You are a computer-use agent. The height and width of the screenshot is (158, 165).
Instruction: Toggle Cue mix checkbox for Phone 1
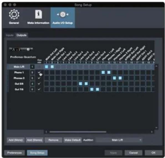point(39,72)
